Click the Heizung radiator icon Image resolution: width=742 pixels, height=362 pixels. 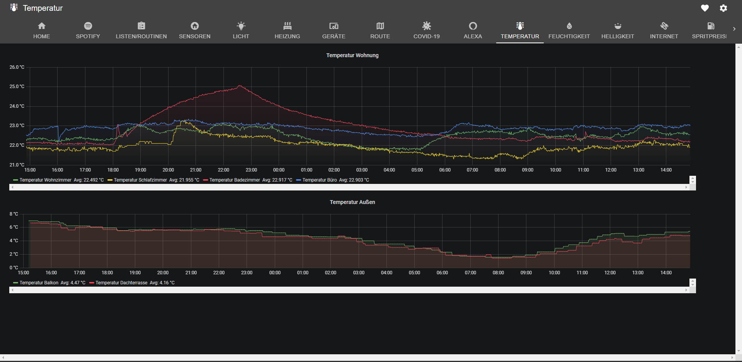tap(288, 26)
